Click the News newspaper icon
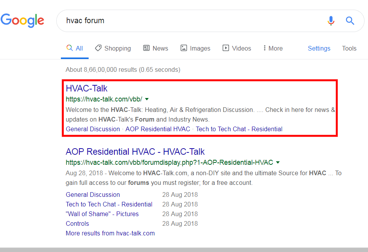 [146, 48]
